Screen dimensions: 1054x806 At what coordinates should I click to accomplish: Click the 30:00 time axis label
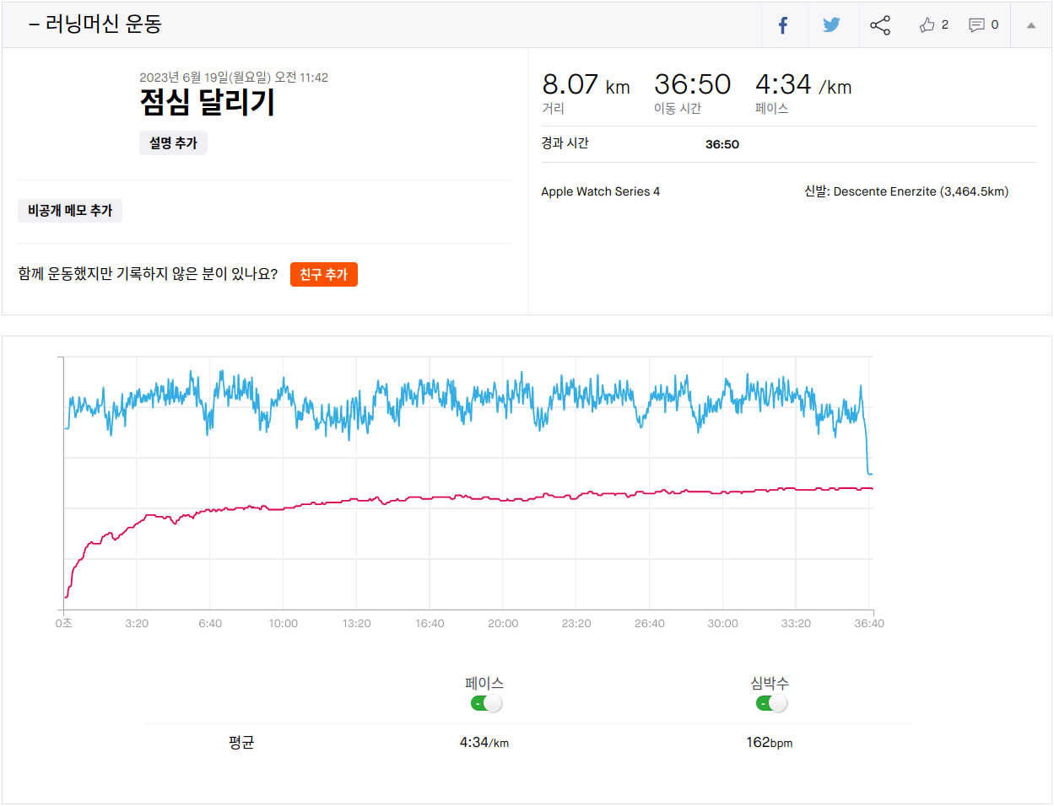pyautogui.click(x=722, y=624)
